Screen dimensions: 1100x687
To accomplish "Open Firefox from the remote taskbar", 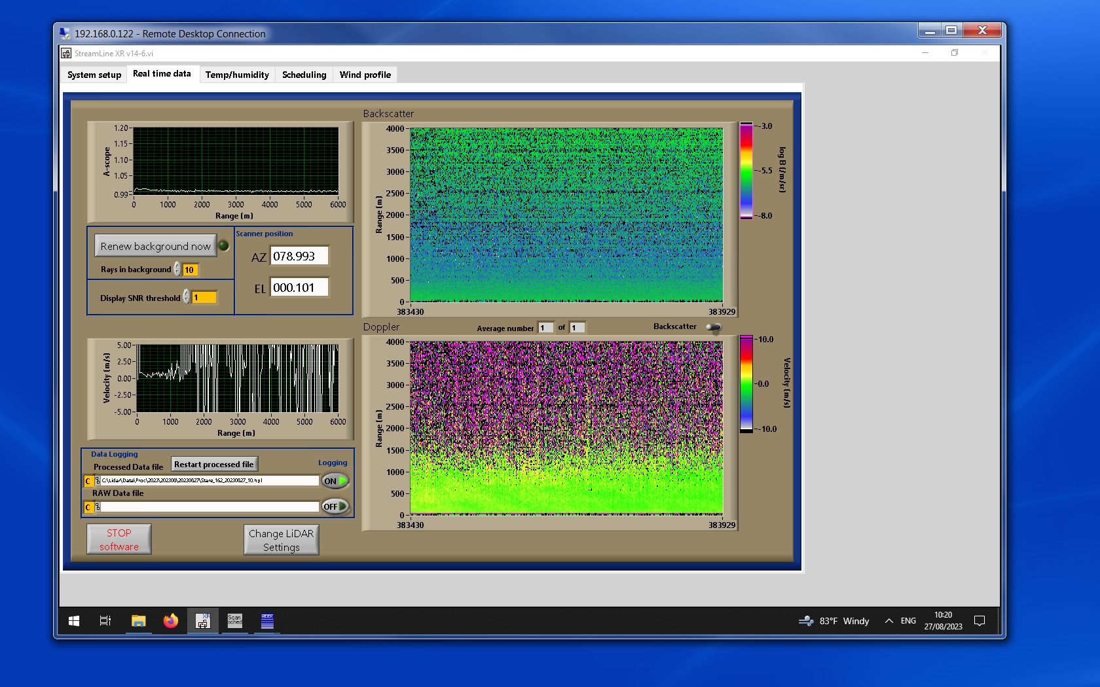I will (x=170, y=621).
